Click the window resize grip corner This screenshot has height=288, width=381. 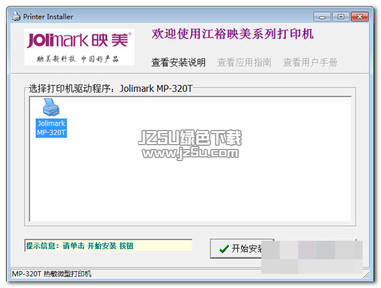point(366,275)
